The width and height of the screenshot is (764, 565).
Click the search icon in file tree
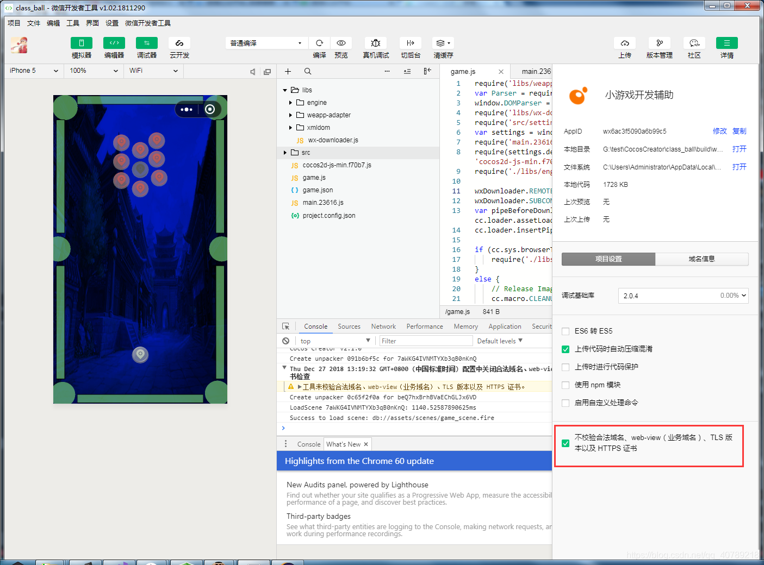coord(308,71)
